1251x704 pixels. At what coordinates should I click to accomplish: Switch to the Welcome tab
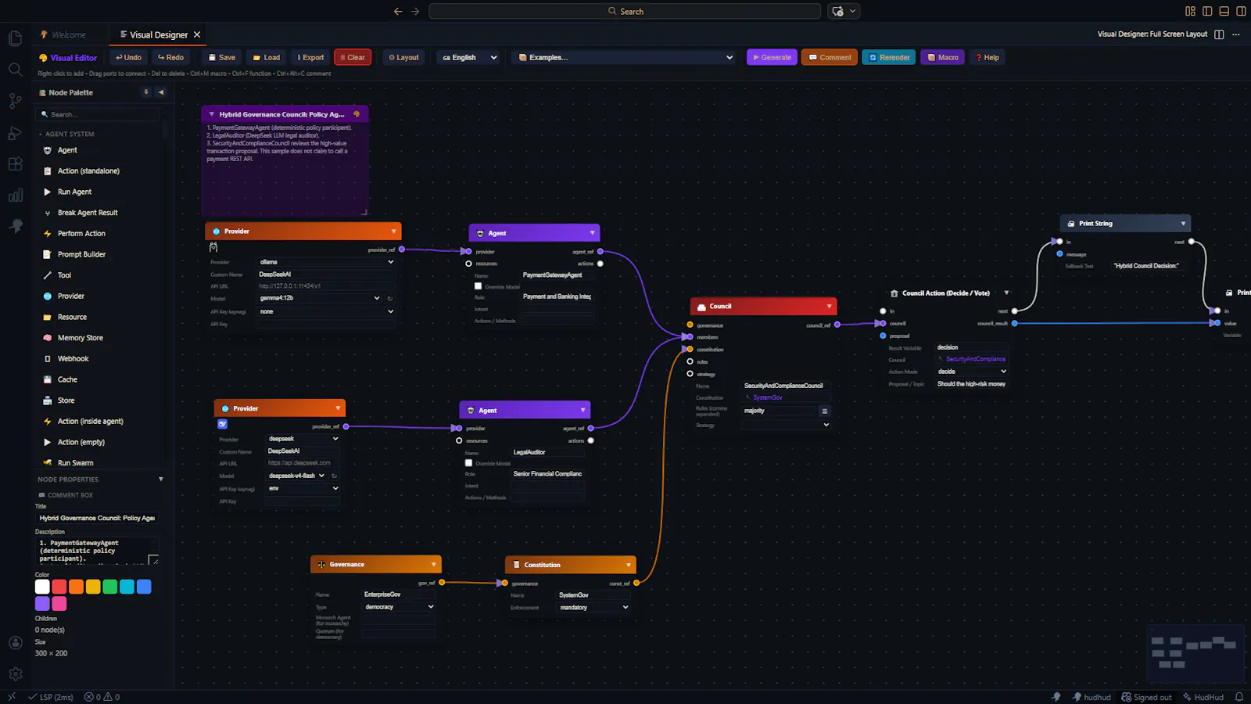pyautogui.click(x=63, y=34)
